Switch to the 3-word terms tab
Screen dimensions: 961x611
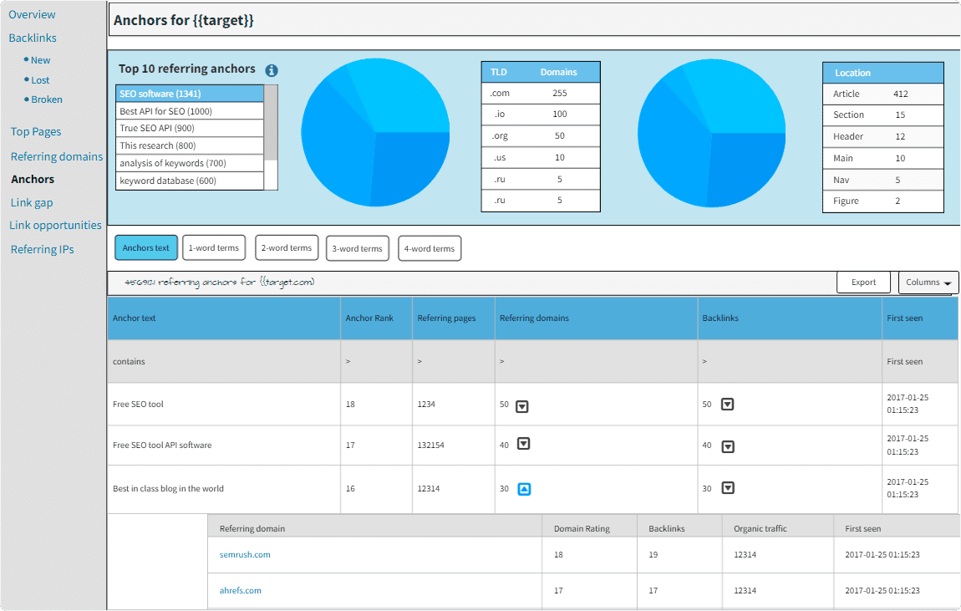(x=357, y=247)
